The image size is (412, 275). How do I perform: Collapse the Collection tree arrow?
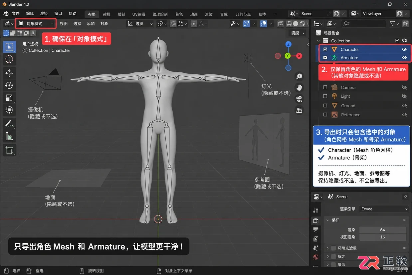coord(318,41)
